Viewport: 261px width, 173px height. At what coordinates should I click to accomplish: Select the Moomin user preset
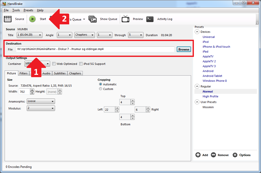point(208,107)
